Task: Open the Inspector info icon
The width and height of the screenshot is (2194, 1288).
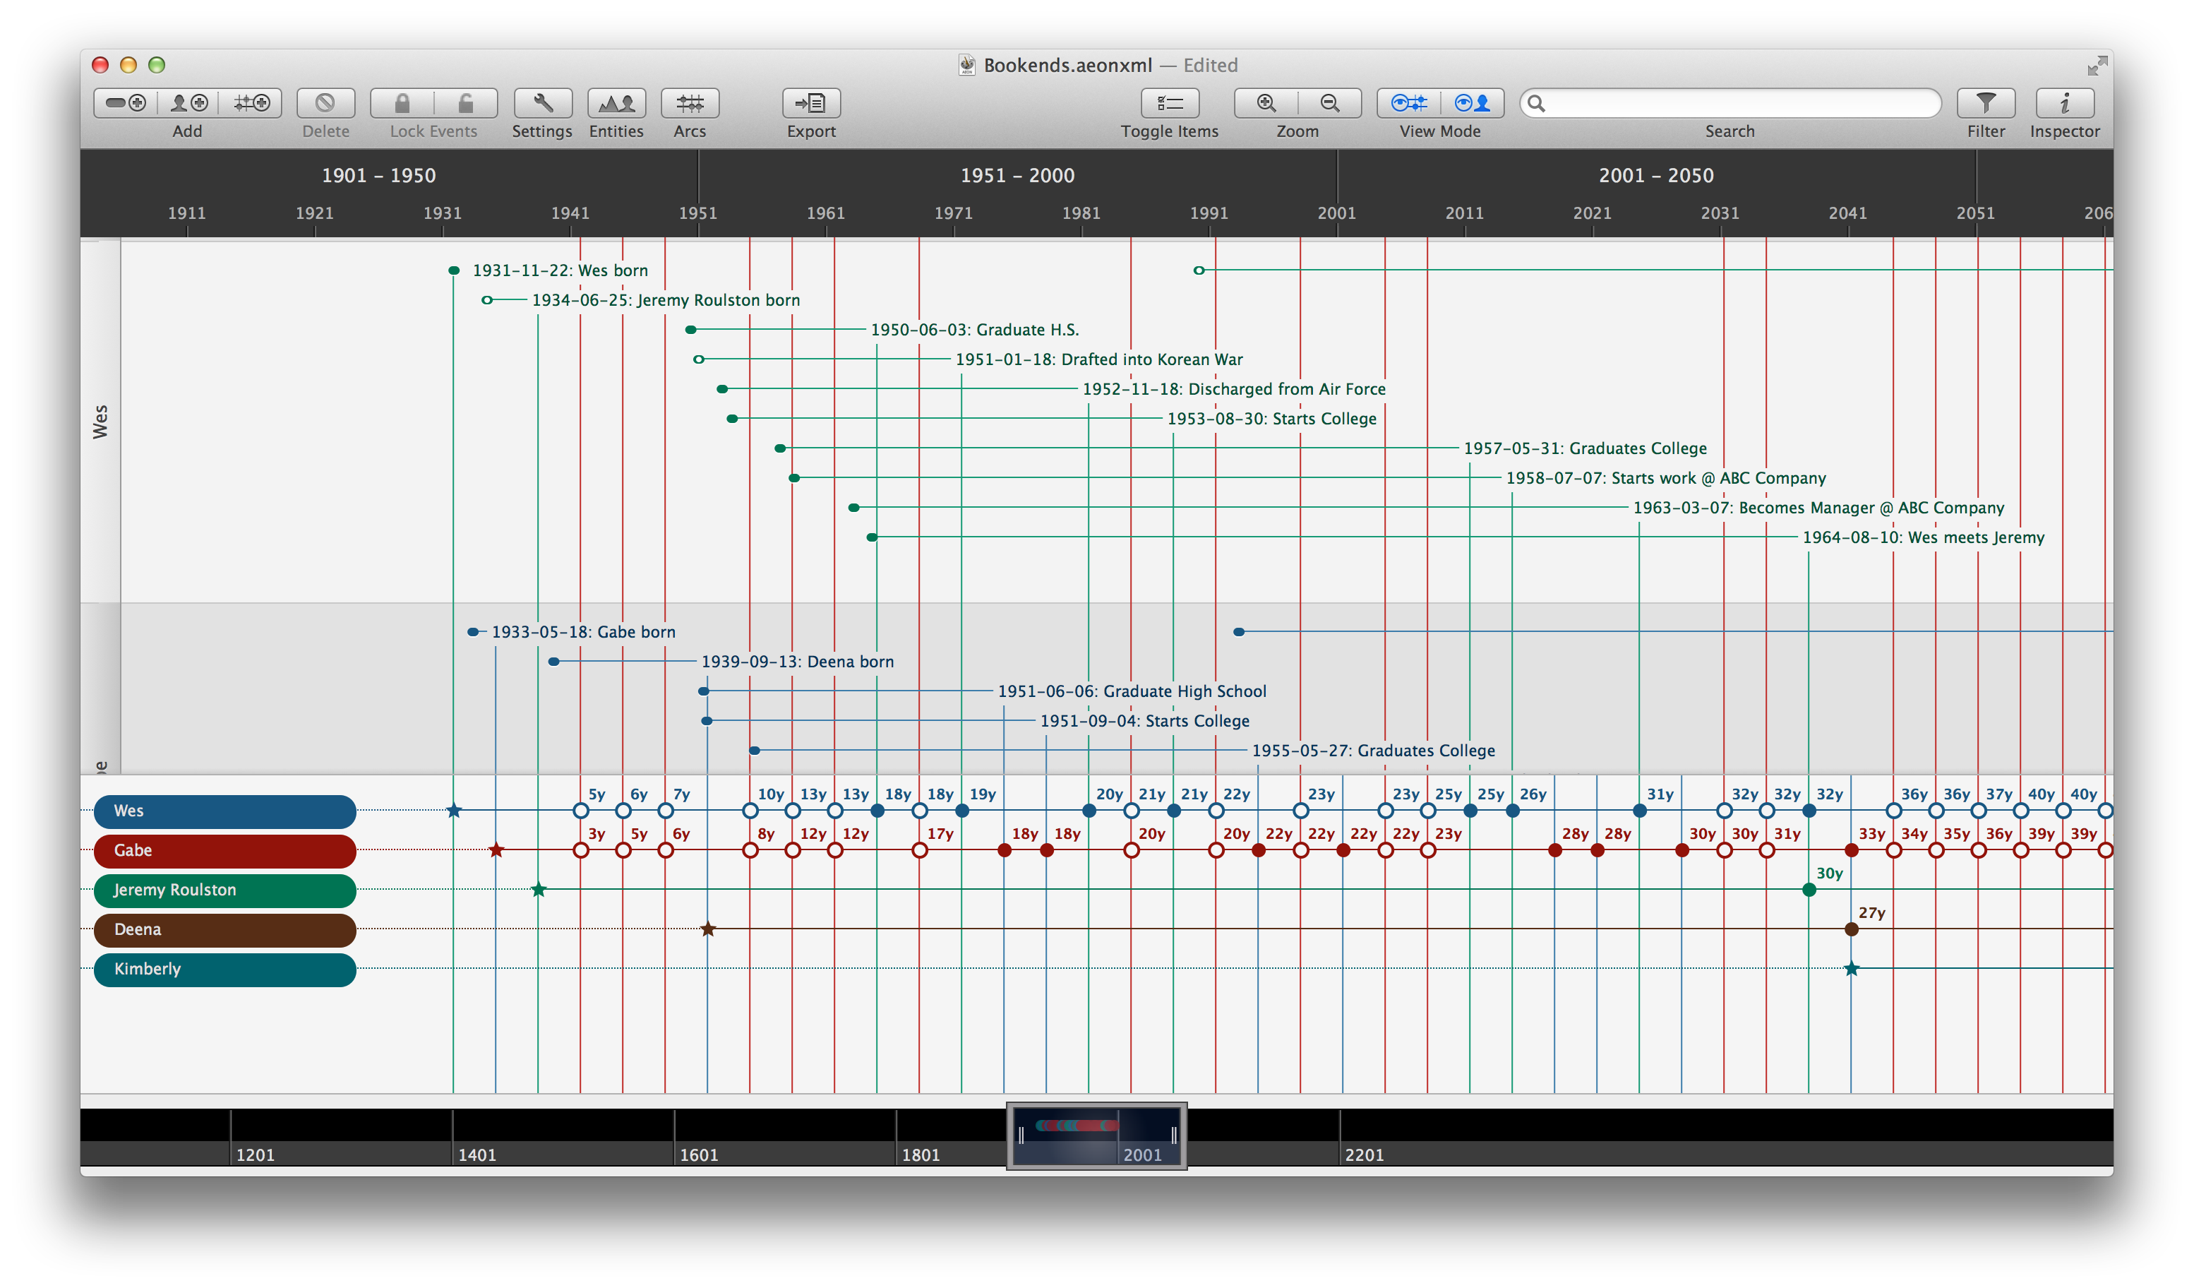Action: (2064, 103)
